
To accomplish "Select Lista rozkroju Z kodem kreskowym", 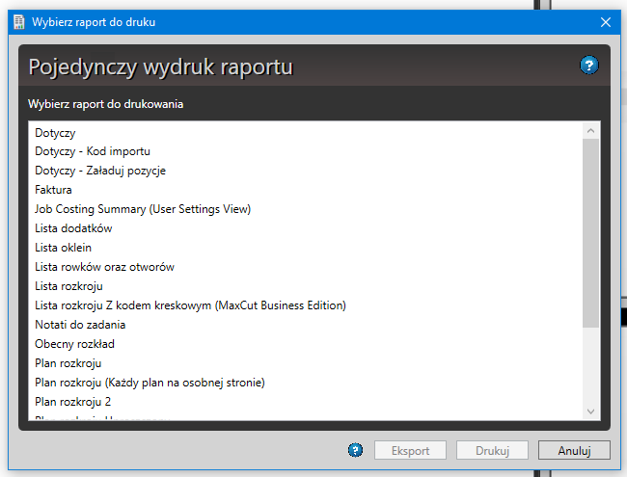I will [x=190, y=305].
